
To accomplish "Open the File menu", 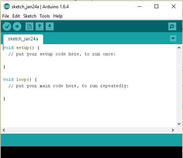I will click(x=6, y=16).
